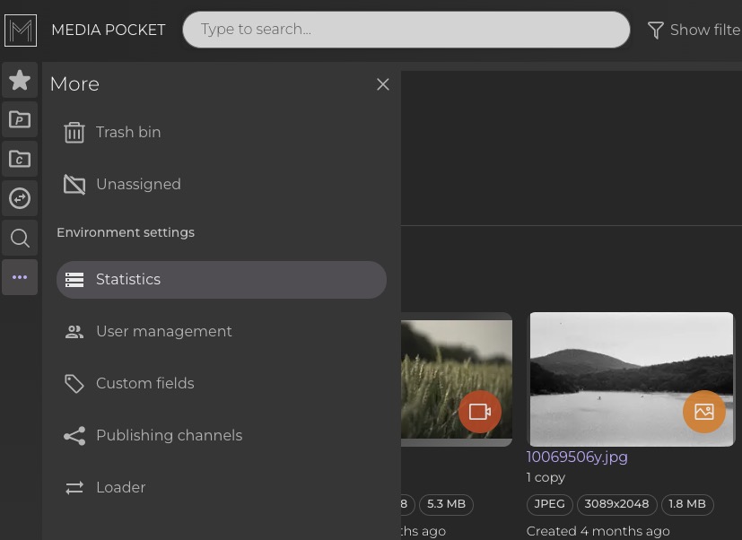Click the circular transfer arrows sidebar icon

[x=20, y=198]
